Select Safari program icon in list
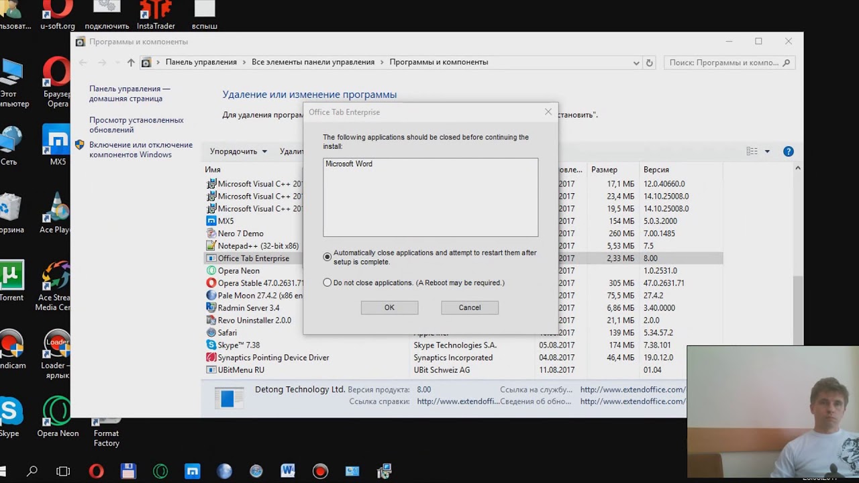Screen dimensions: 859x483 pyautogui.click(x=211, y=333)
